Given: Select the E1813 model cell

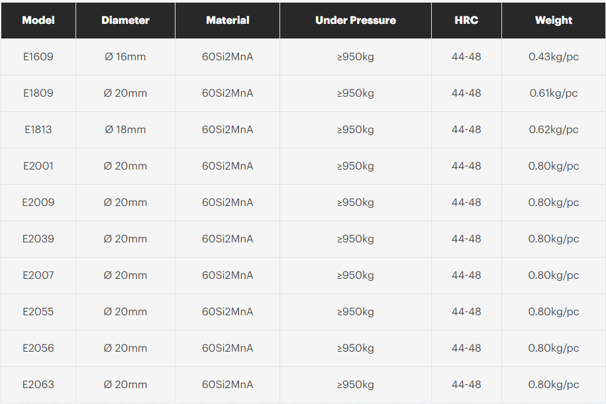Looking at the screenshot, I should [38, 130].
